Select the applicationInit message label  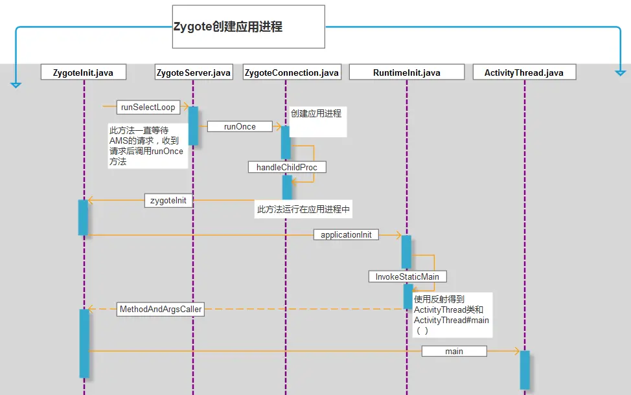coord(346,235)
